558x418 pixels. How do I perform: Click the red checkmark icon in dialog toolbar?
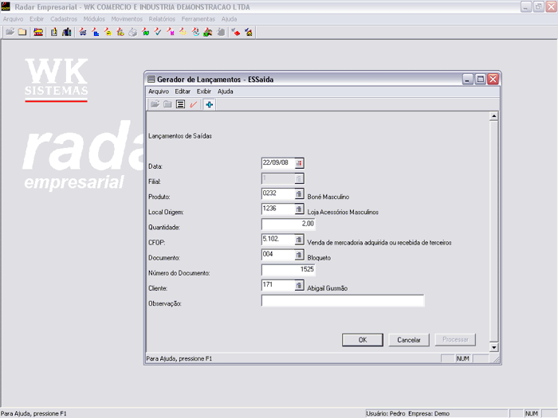tap(194, 104)
